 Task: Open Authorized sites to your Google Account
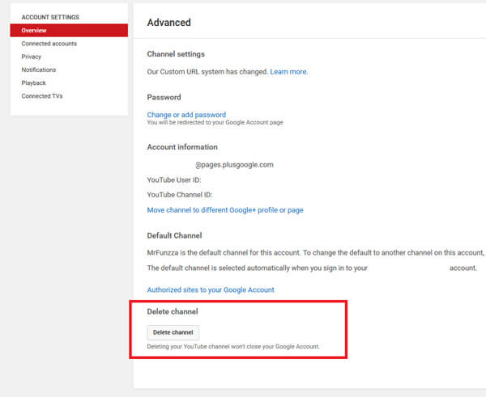211,290
